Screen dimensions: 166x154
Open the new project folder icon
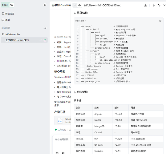point(45,28)
